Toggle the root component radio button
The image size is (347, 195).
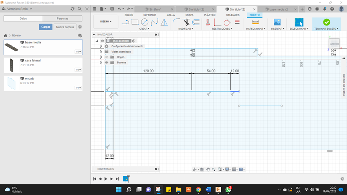point(134,41)
